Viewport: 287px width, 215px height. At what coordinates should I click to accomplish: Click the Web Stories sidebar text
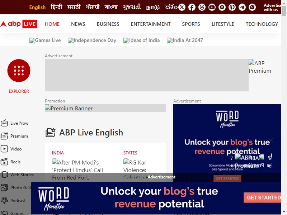(22, 175)
